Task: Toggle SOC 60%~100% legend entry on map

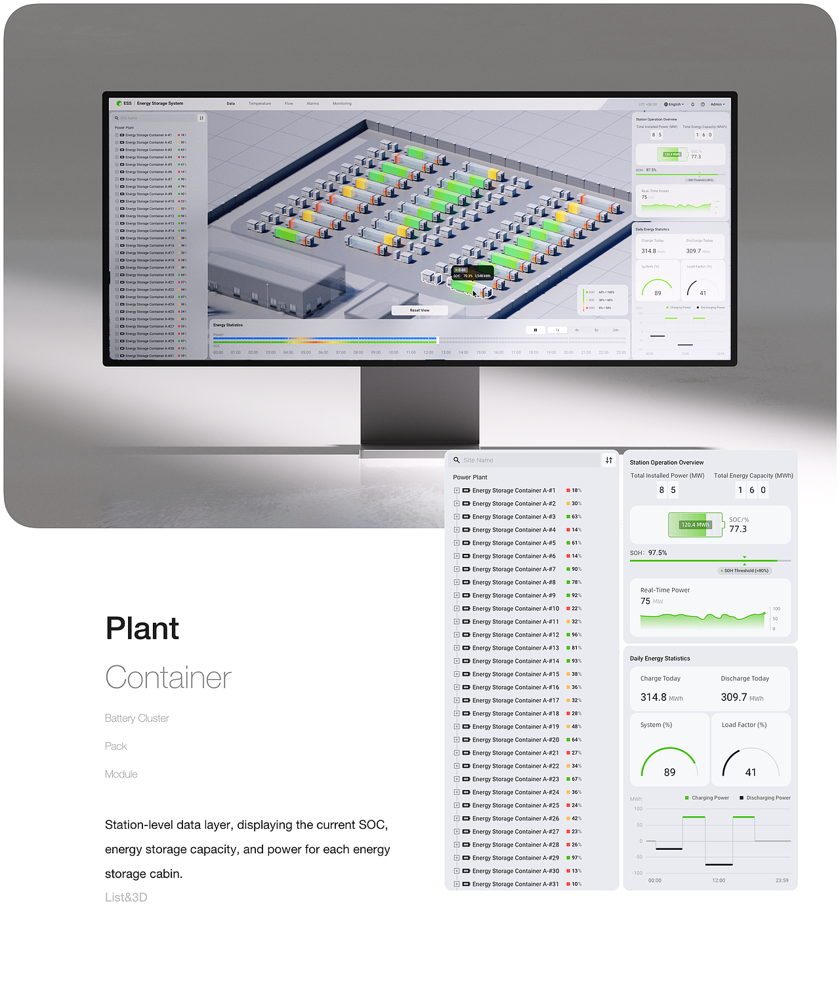Action: pyautogui.click(x=600, y=292)
